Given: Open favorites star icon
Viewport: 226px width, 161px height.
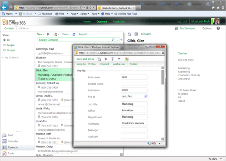Looking at the screenshot, I should click(x=218, y=8).
